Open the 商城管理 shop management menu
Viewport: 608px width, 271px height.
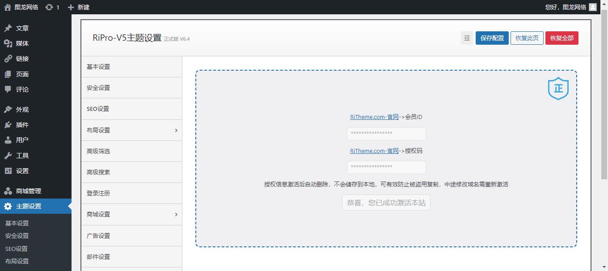click(28, 191)
